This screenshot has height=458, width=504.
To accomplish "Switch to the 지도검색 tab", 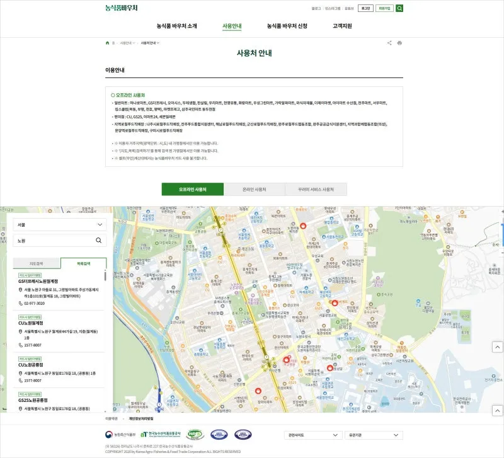I will [x=37, y=263].
